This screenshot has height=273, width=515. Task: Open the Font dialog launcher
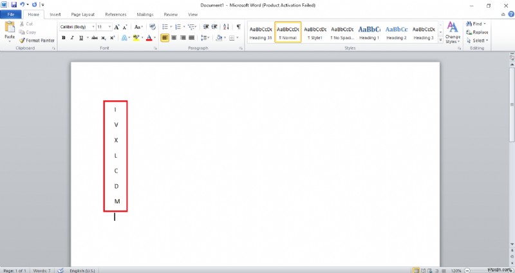tap(155, 48)
